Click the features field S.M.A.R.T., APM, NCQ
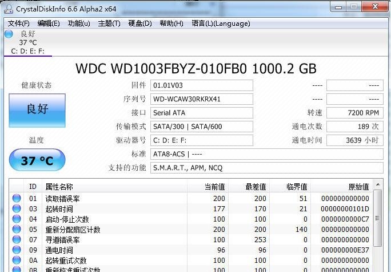Viewport: 391px width, 272px height. pyautogui.click(x=267, y=168)
